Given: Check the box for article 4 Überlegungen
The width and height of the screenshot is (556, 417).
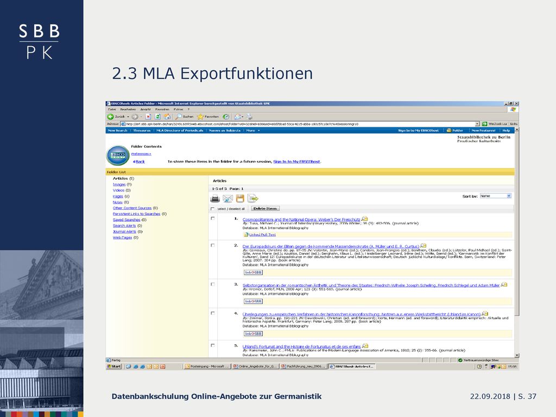Looking at the screenshot, I should coord(213,313).
